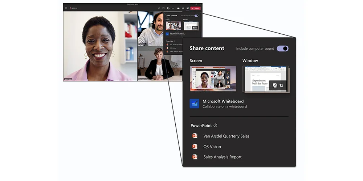
Task: Open More actions ellipsis menu
Action: [173, 8]
